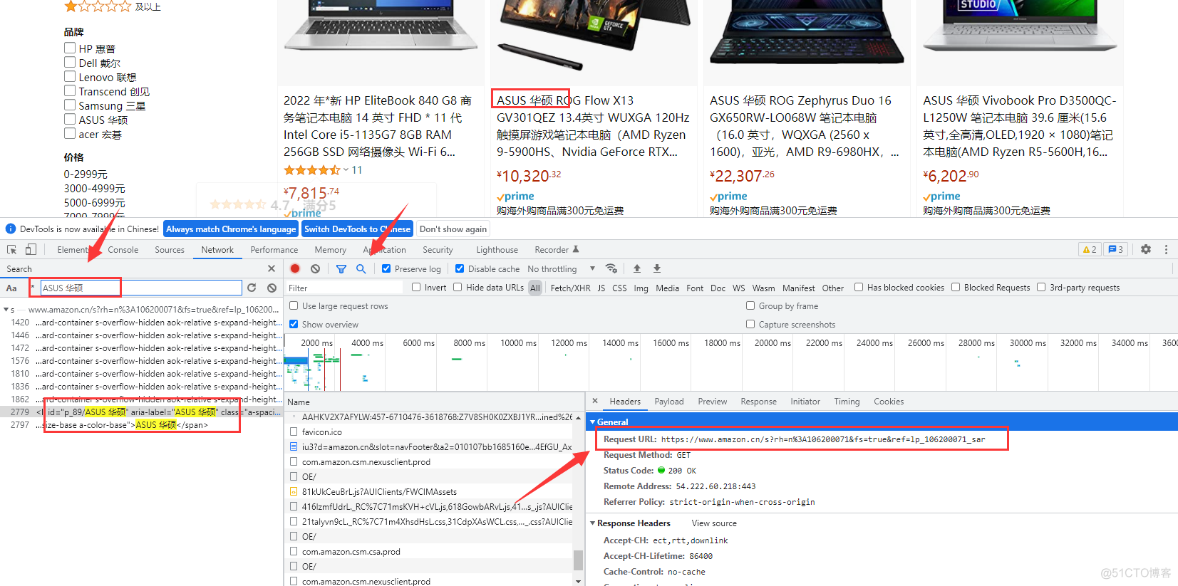Open network conditions wifi icon
The height and width of the screenshot is (586, 1178).
pyautogui.click(x=611, y=268)
